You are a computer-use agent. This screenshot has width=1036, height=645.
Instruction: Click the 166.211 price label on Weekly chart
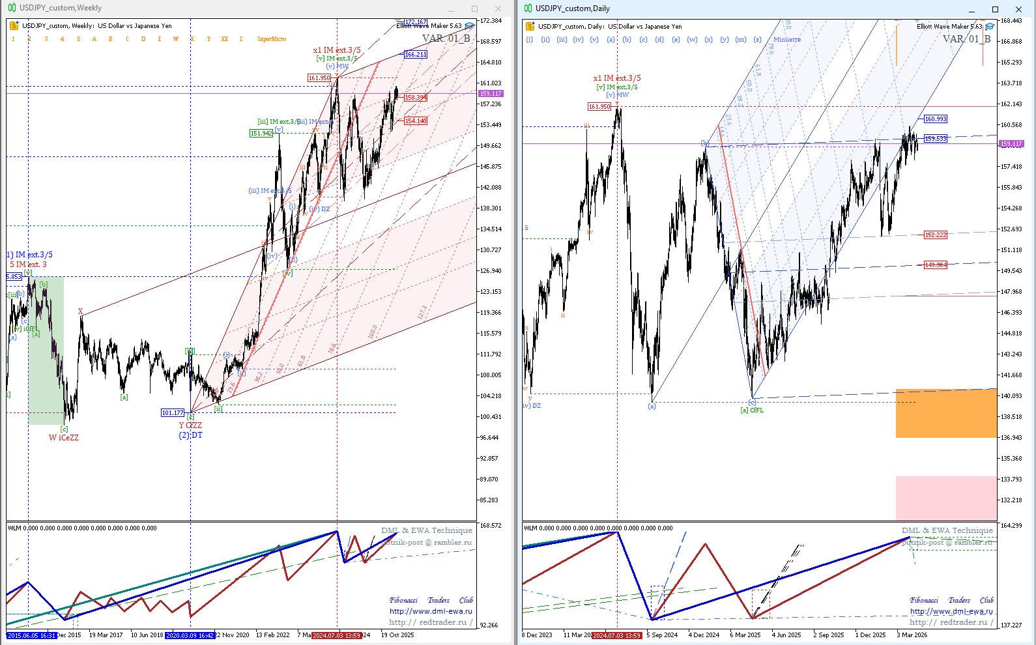415,55
